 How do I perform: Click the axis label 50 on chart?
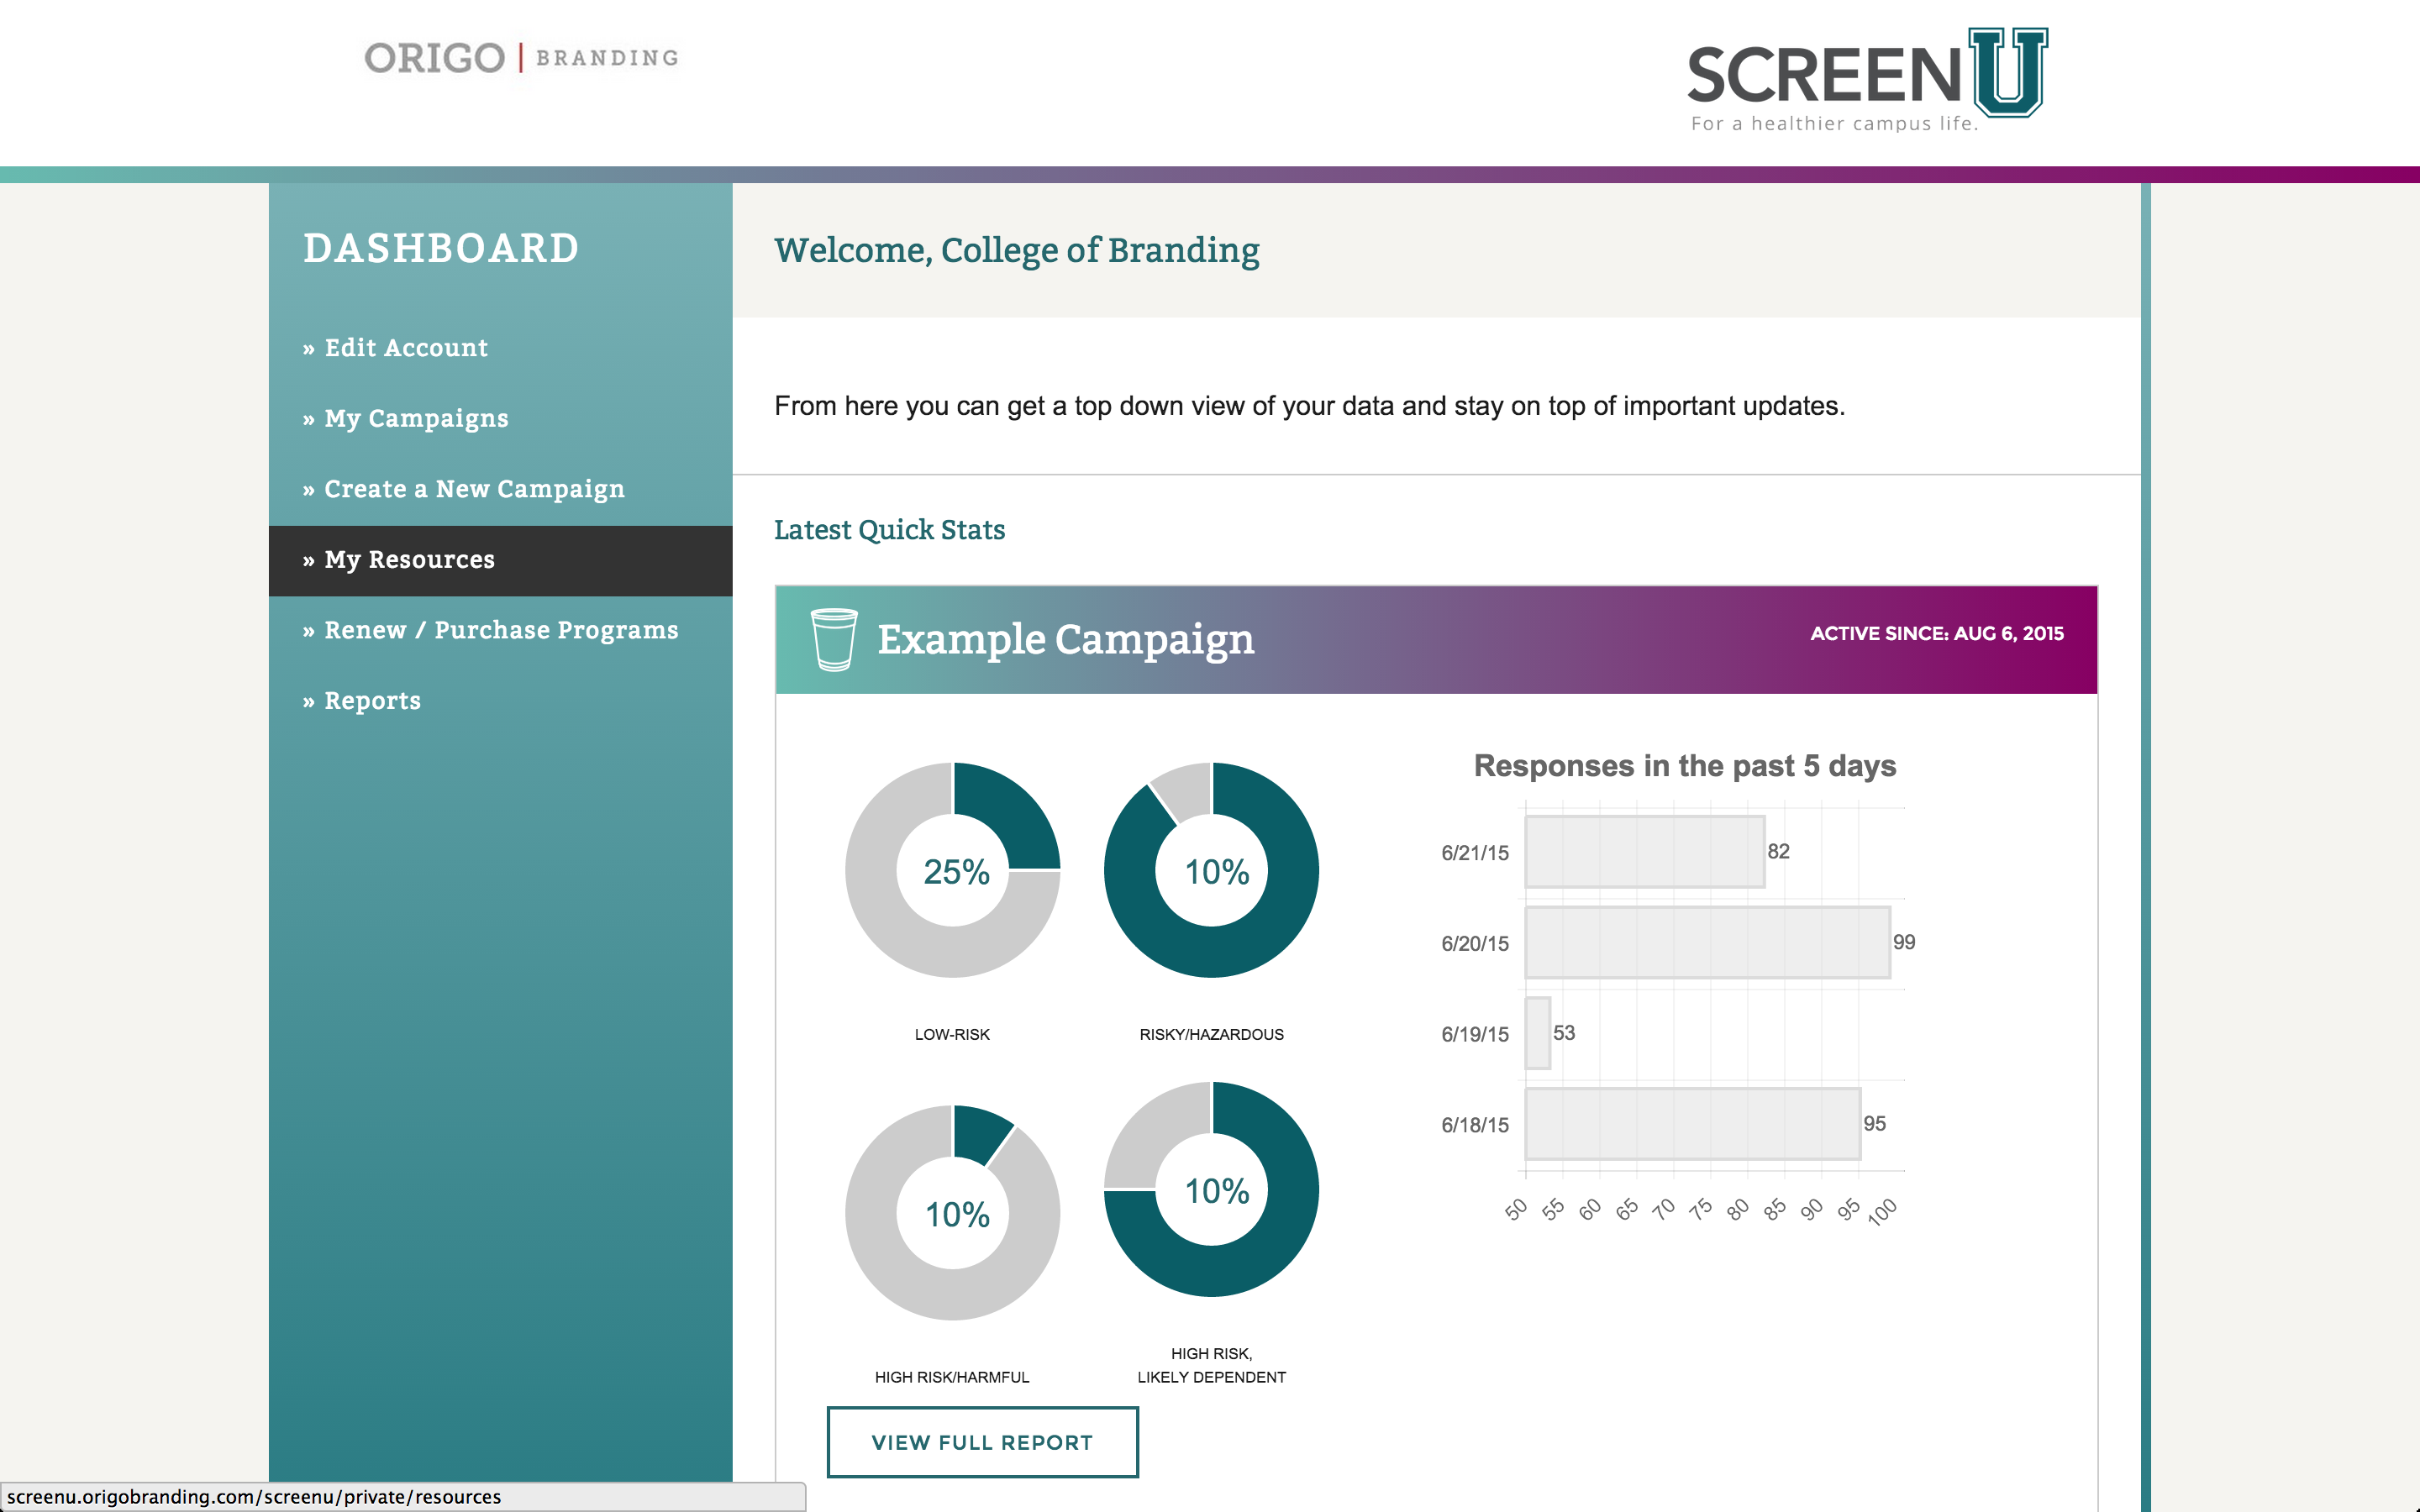pyautogui.click(x=1516, y=1210)
